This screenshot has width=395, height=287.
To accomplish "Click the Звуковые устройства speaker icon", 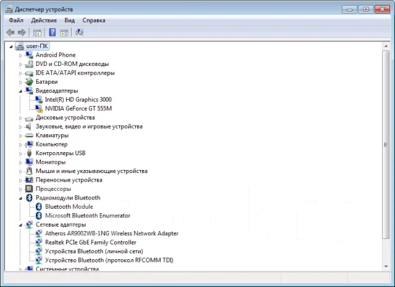I will (29, 126).
